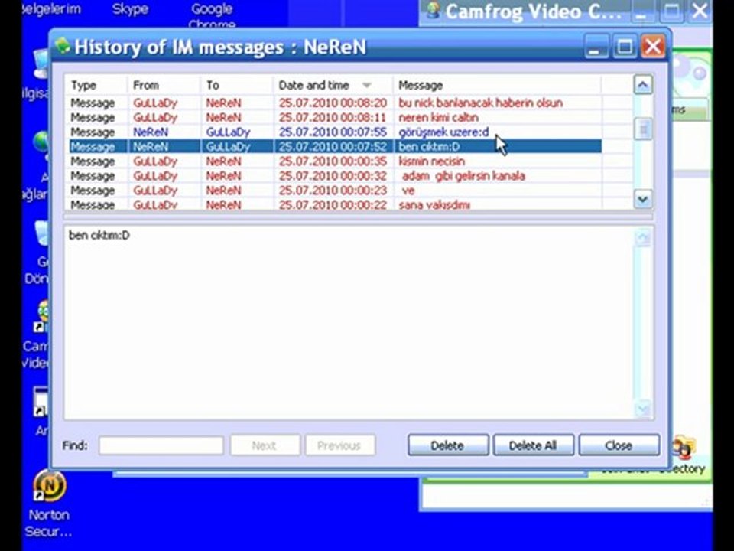
Task: Click sender "GuLLaDy" in the 00:08:20 row
Action: click(x=155, y=103)
